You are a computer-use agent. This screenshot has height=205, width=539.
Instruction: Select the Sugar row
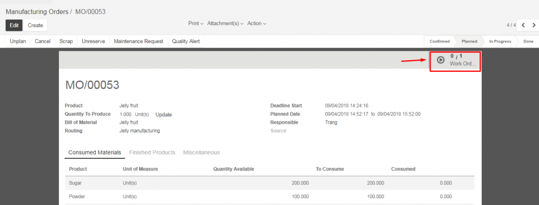point(270,183)
